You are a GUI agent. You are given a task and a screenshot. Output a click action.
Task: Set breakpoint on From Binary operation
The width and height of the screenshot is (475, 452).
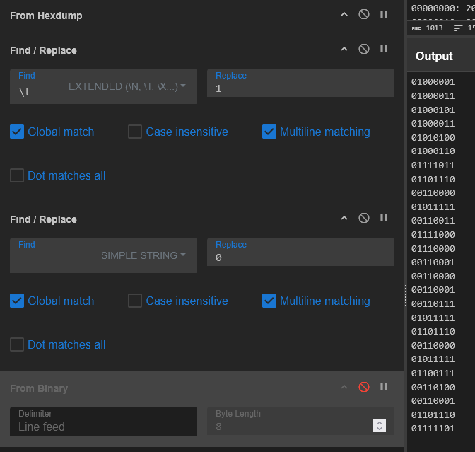tap(384, 387)
